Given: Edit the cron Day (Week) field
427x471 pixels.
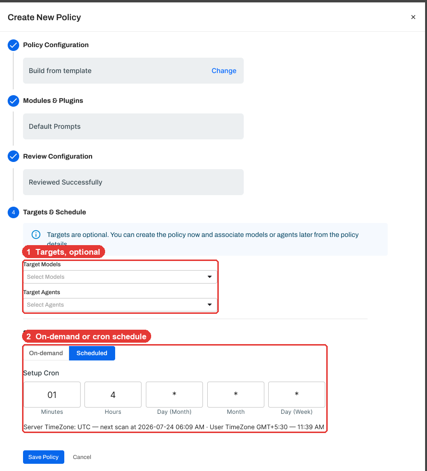Looking at the screenshot, I should tap(297, 395).
